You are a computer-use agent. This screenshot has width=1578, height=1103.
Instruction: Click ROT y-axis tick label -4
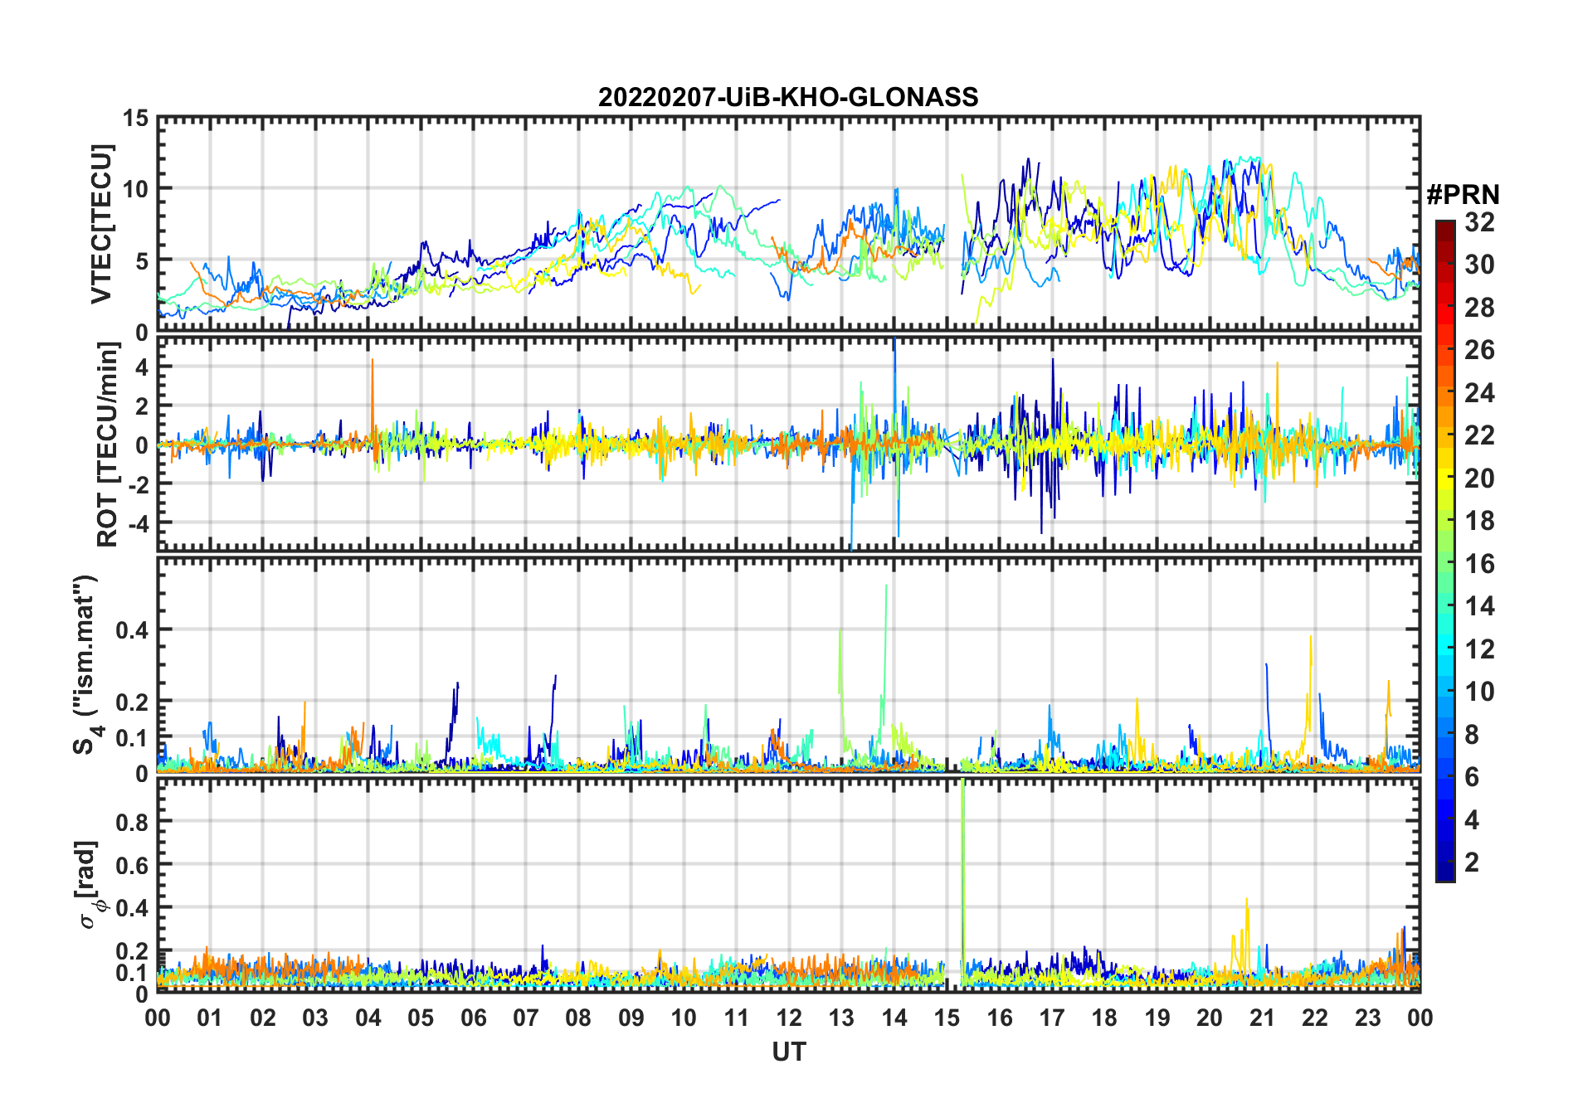coord(138,523)
